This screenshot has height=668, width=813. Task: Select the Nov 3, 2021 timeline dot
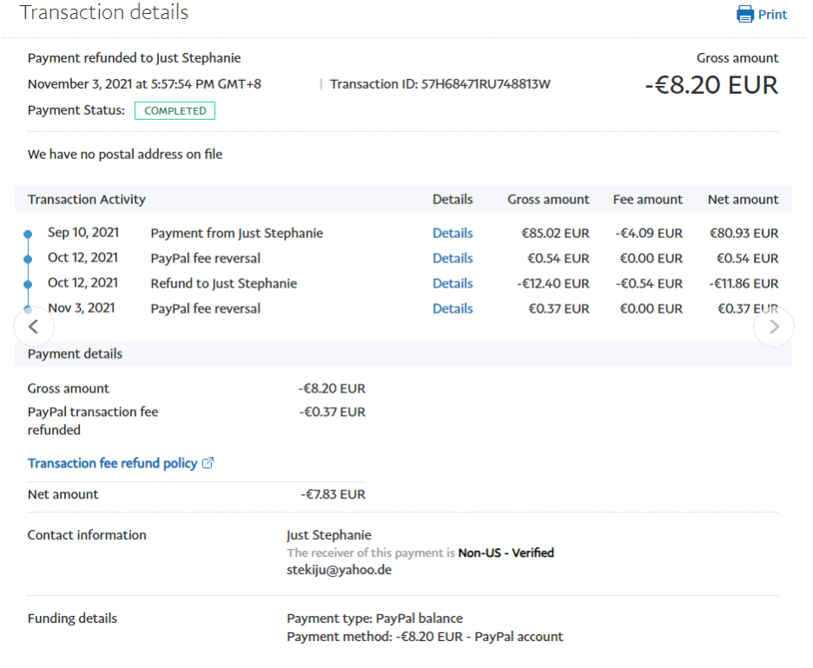pyautogui.click(x=28, y=309)
